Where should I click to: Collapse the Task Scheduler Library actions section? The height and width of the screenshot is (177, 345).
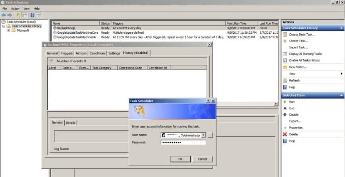coord(341,28)
